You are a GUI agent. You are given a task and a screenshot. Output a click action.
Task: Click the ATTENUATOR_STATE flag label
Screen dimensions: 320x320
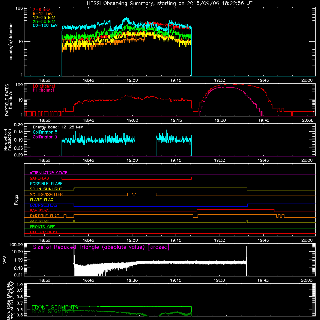coord(48,173)
